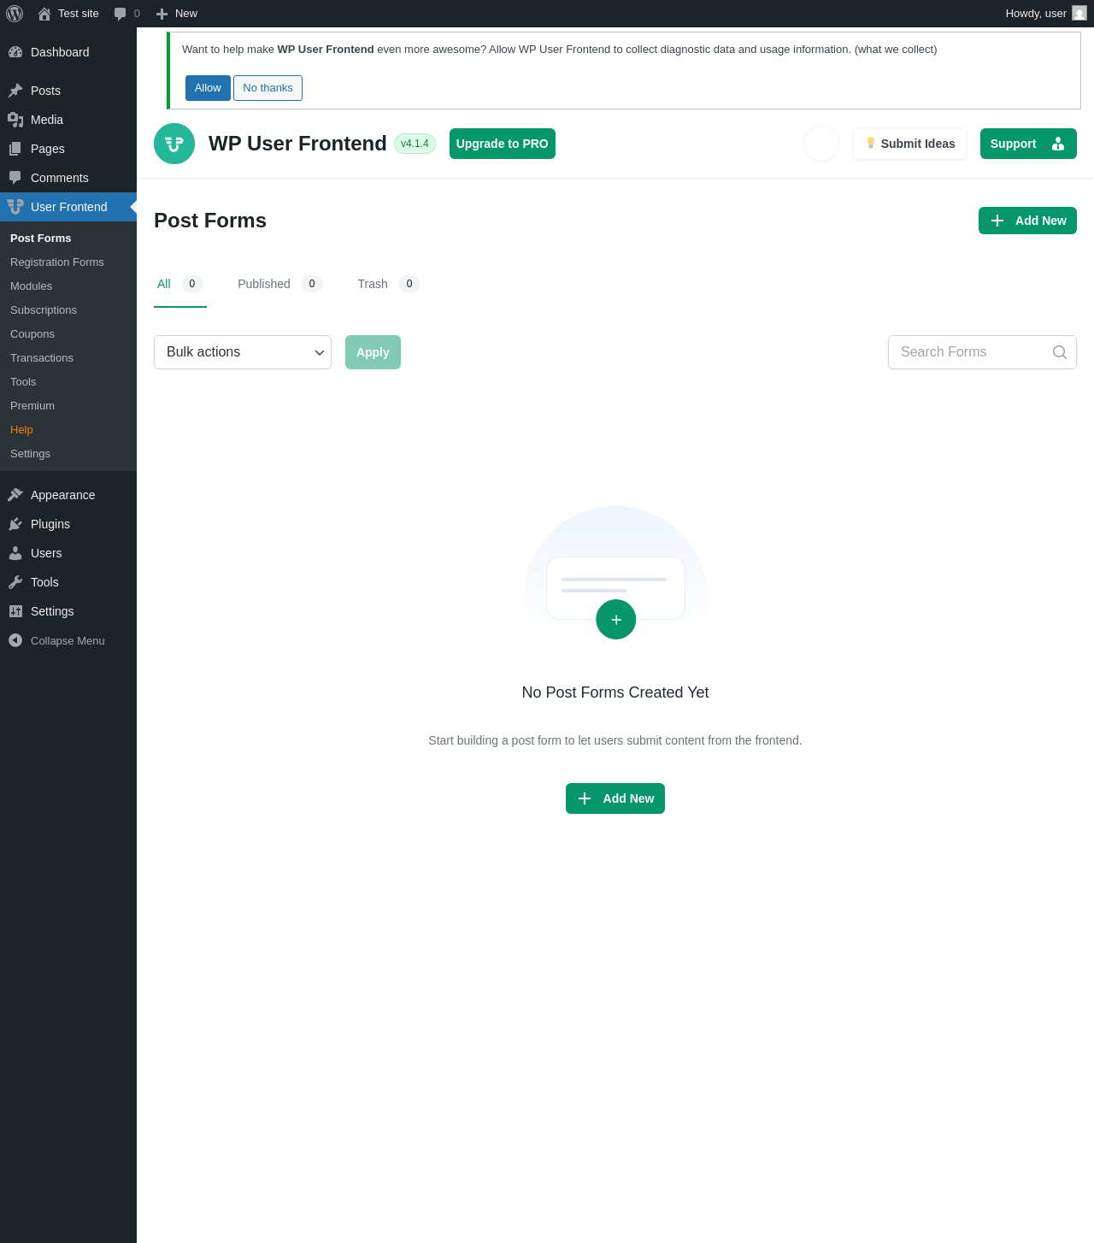Click the Posts pushpin icon
Screen dimensions: 1094x1243
coord(15,91)
